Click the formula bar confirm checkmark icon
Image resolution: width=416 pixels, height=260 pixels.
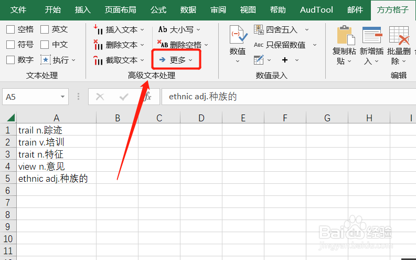point(124,97)
